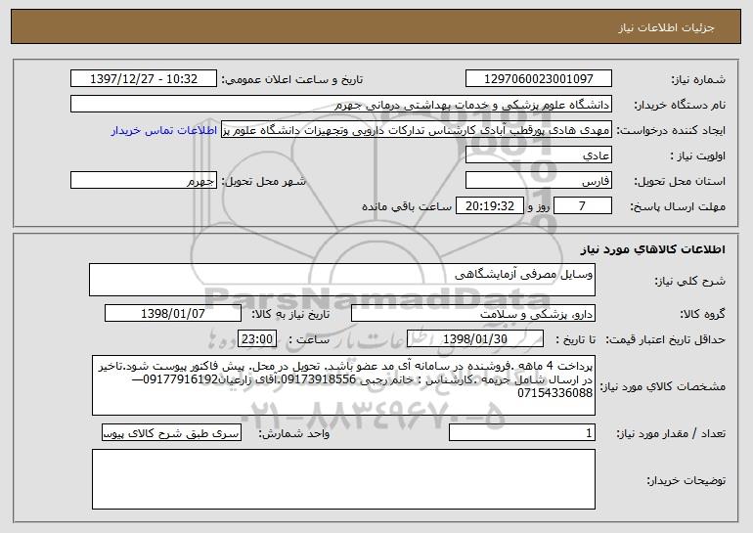
Task: Click the label حداقل تاریخ اعتبار قیمت
Action: [665, 339]
